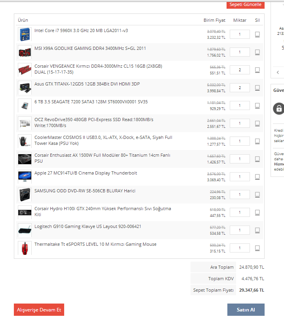Click the security padlock icon
Screen dimensions: 284x317
(279, 108)
